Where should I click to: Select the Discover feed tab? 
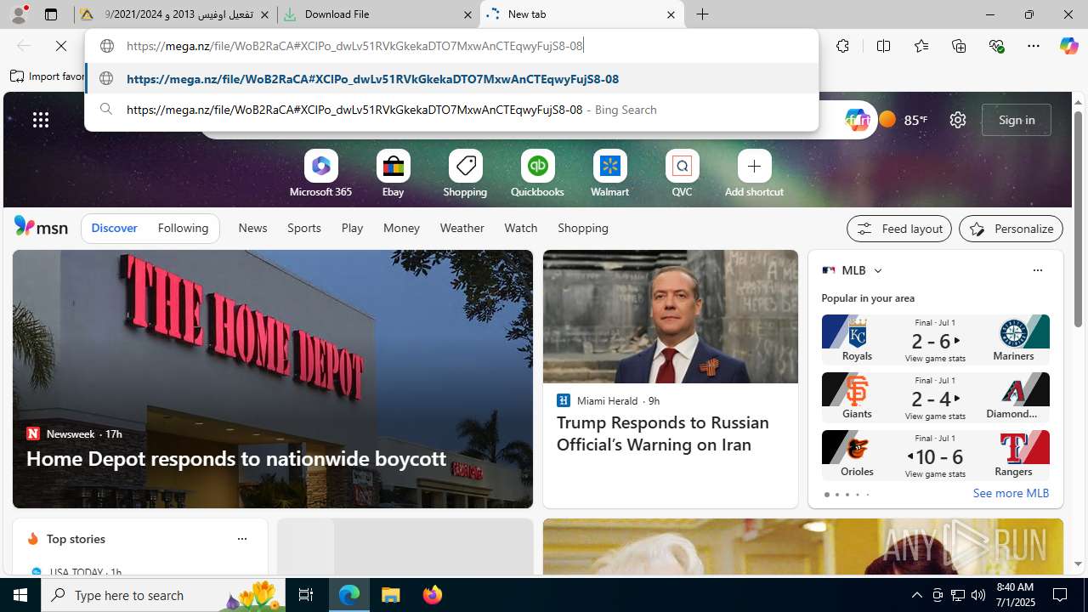(114, 228)
